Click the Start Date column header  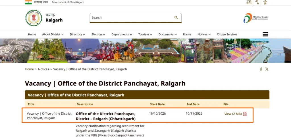coord(157,104)
